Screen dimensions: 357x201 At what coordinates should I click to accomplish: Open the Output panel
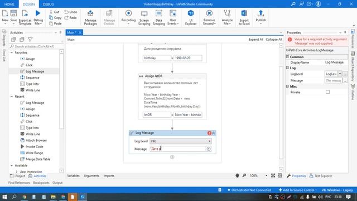tap(57, 183)
